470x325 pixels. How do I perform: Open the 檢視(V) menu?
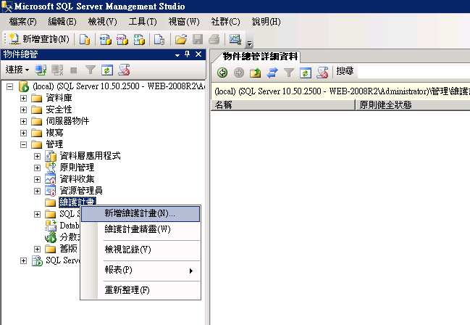click(103, 22)
